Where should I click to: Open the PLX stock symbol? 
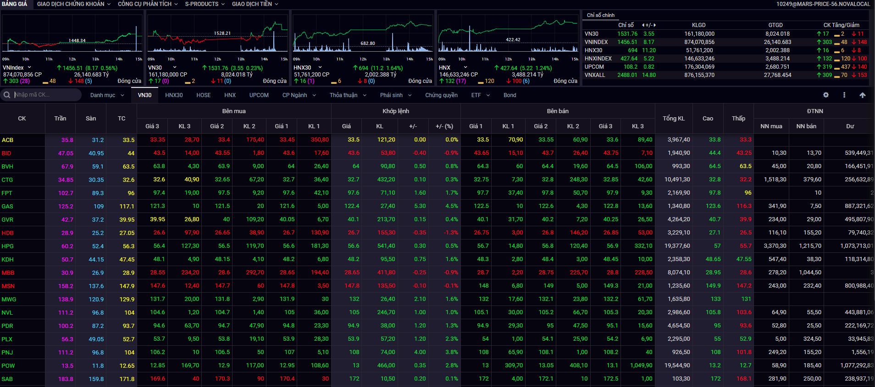[x=7, y=339]
